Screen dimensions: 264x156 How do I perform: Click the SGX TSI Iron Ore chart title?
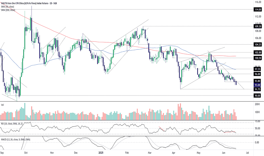[29, 3]
